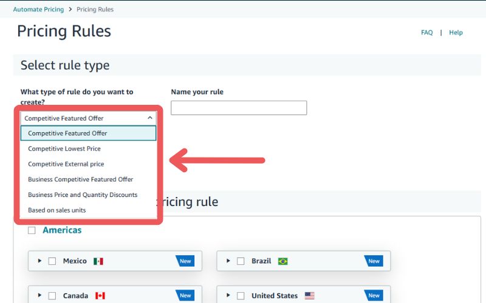Click the New badge on Brazil

coord(374,261)
